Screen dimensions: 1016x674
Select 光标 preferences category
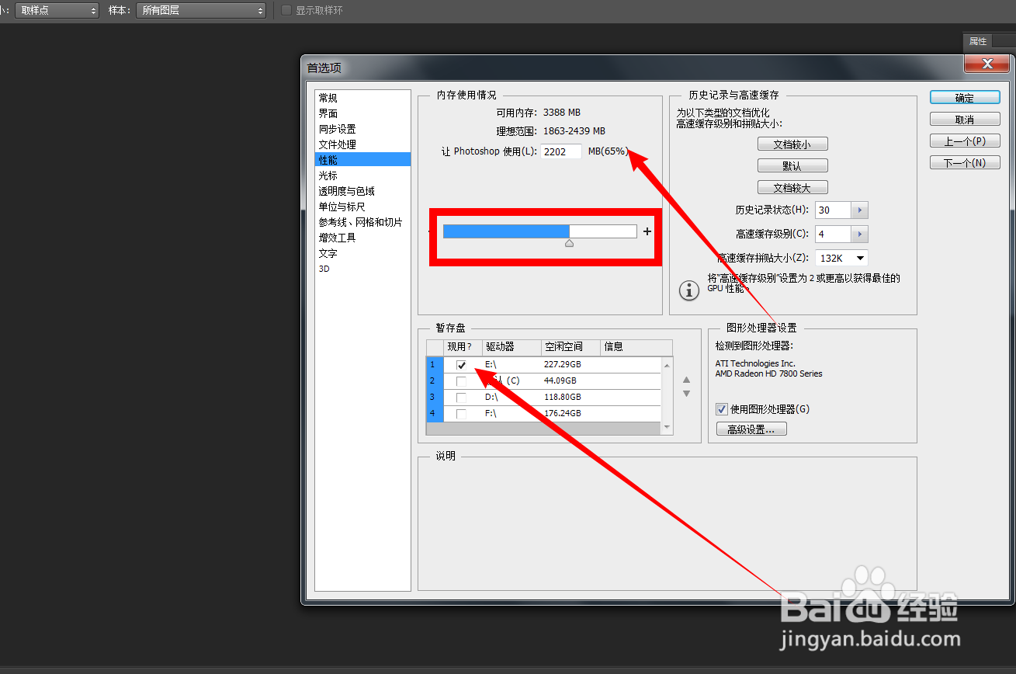(x=362, y=175)
